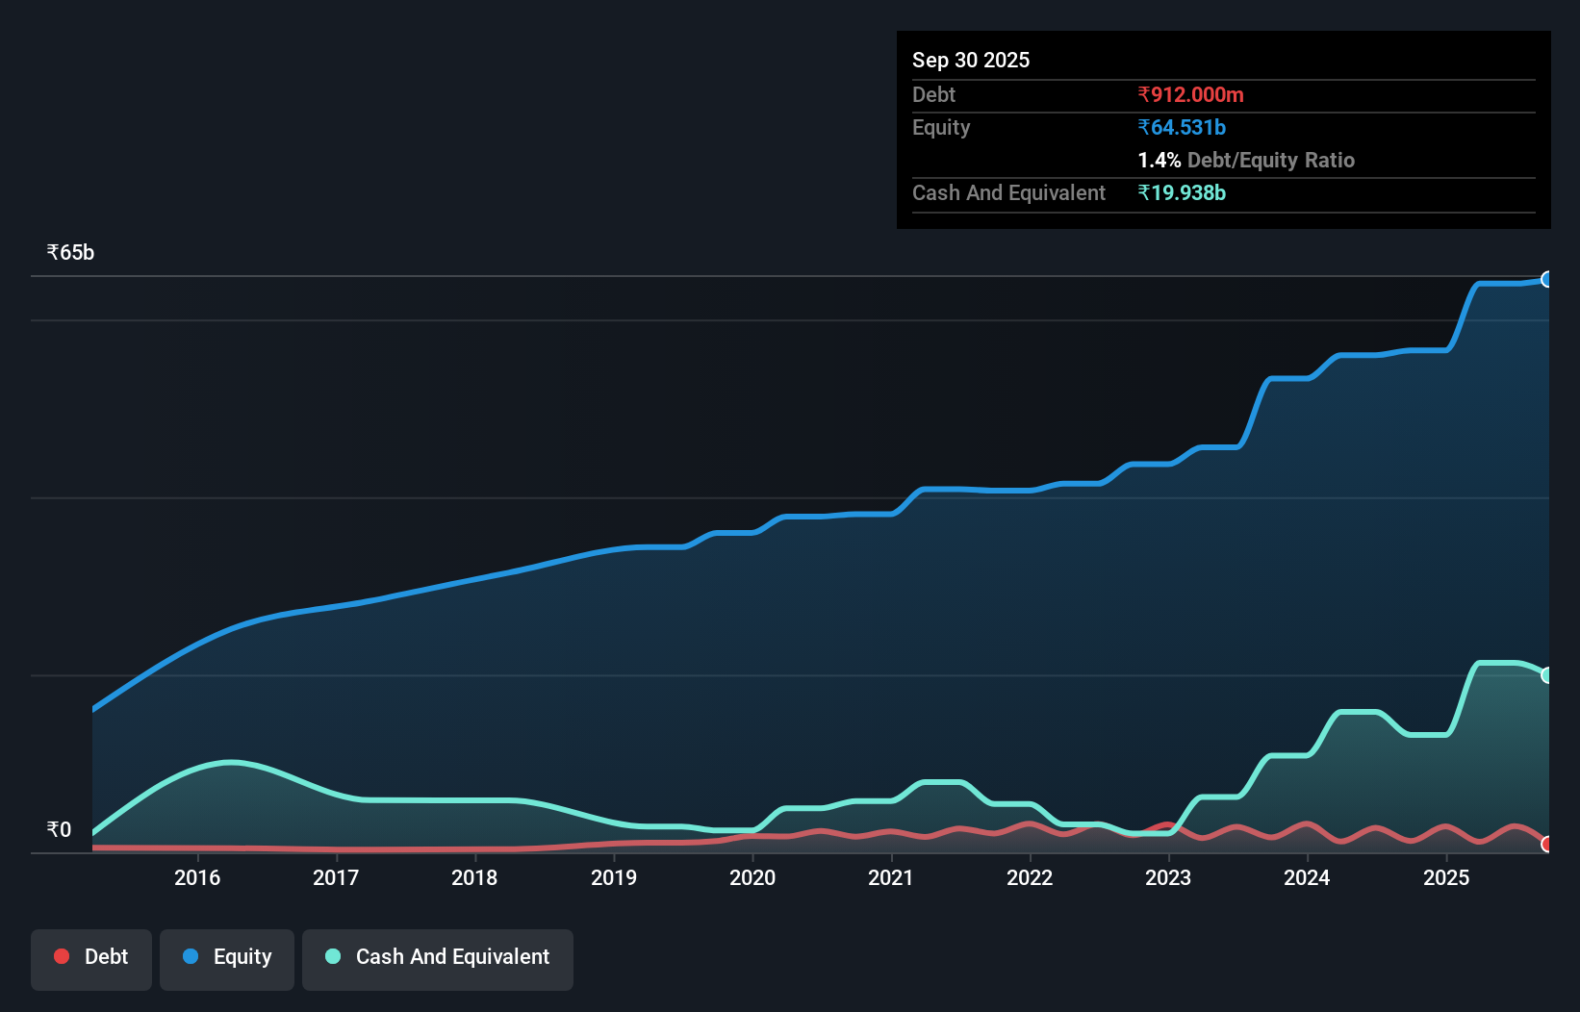Toggle the Equity series visibility

pyautogui.click(x=227, y=957)
